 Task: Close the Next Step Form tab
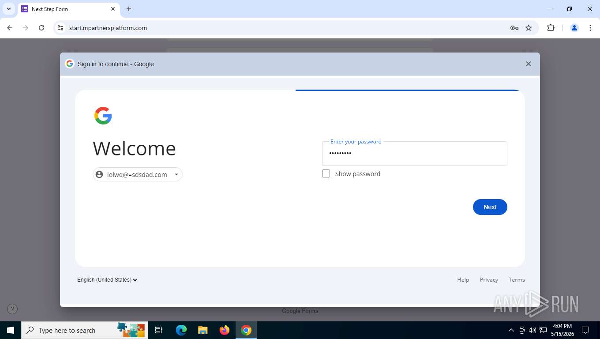click(113, 9)
